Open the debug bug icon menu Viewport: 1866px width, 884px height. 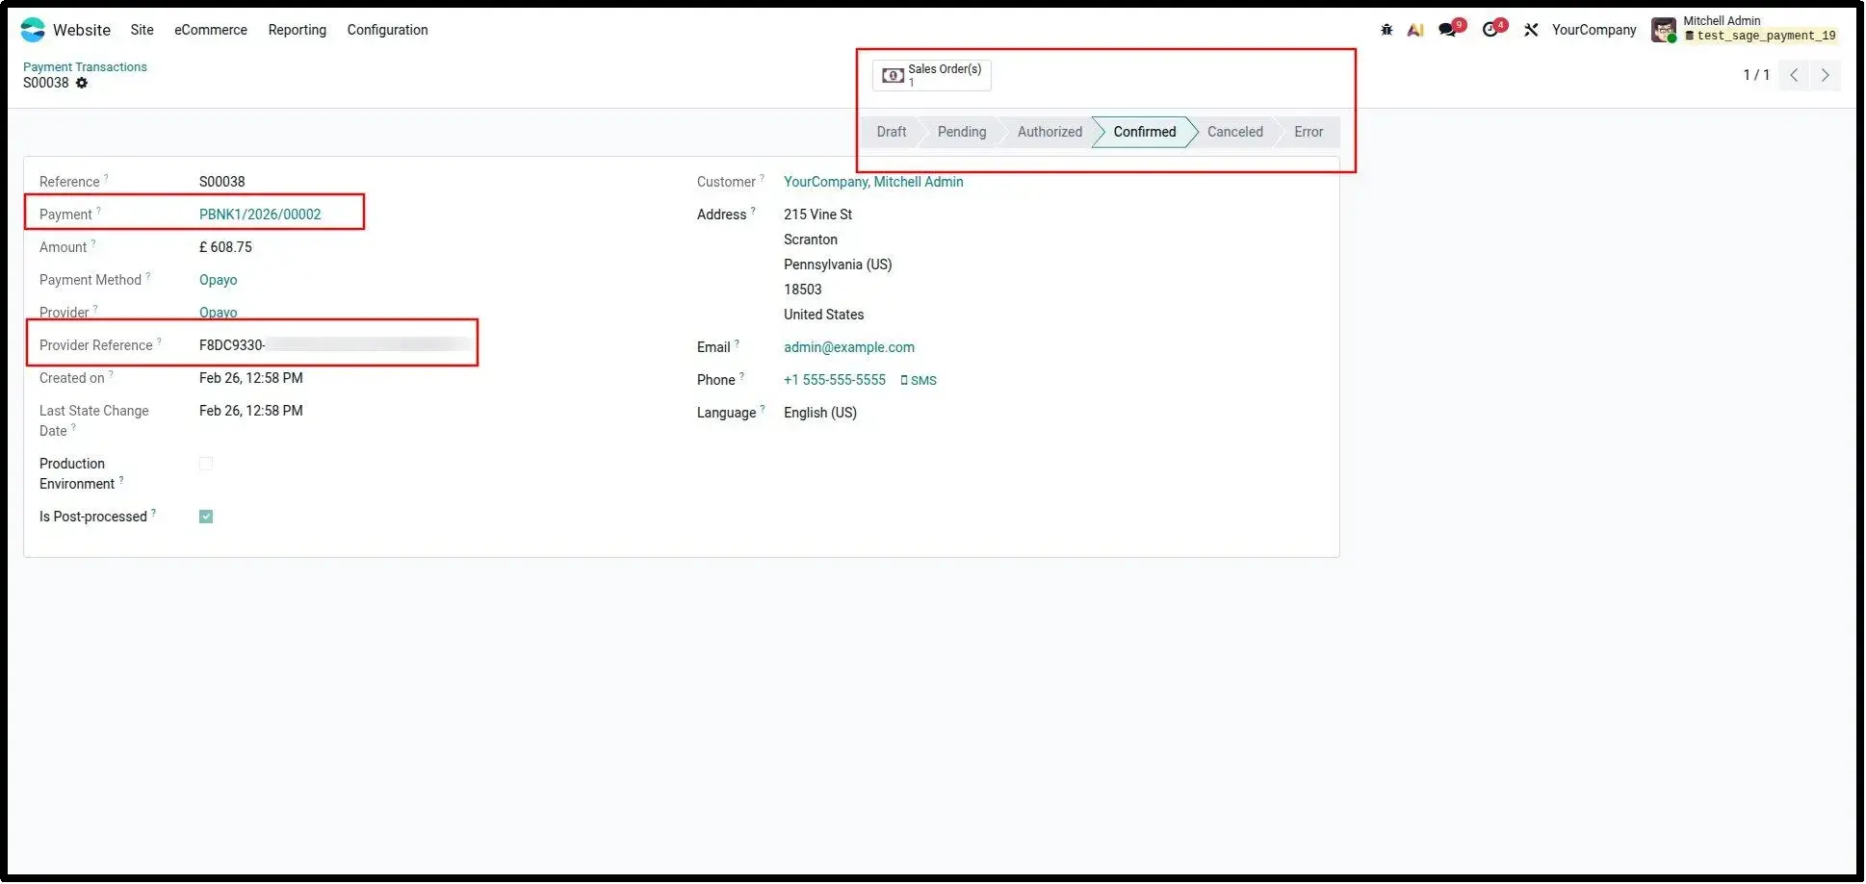[x=1387, y=30]
